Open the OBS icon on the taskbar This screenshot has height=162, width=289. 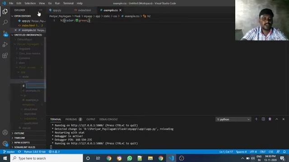[182, 158]
